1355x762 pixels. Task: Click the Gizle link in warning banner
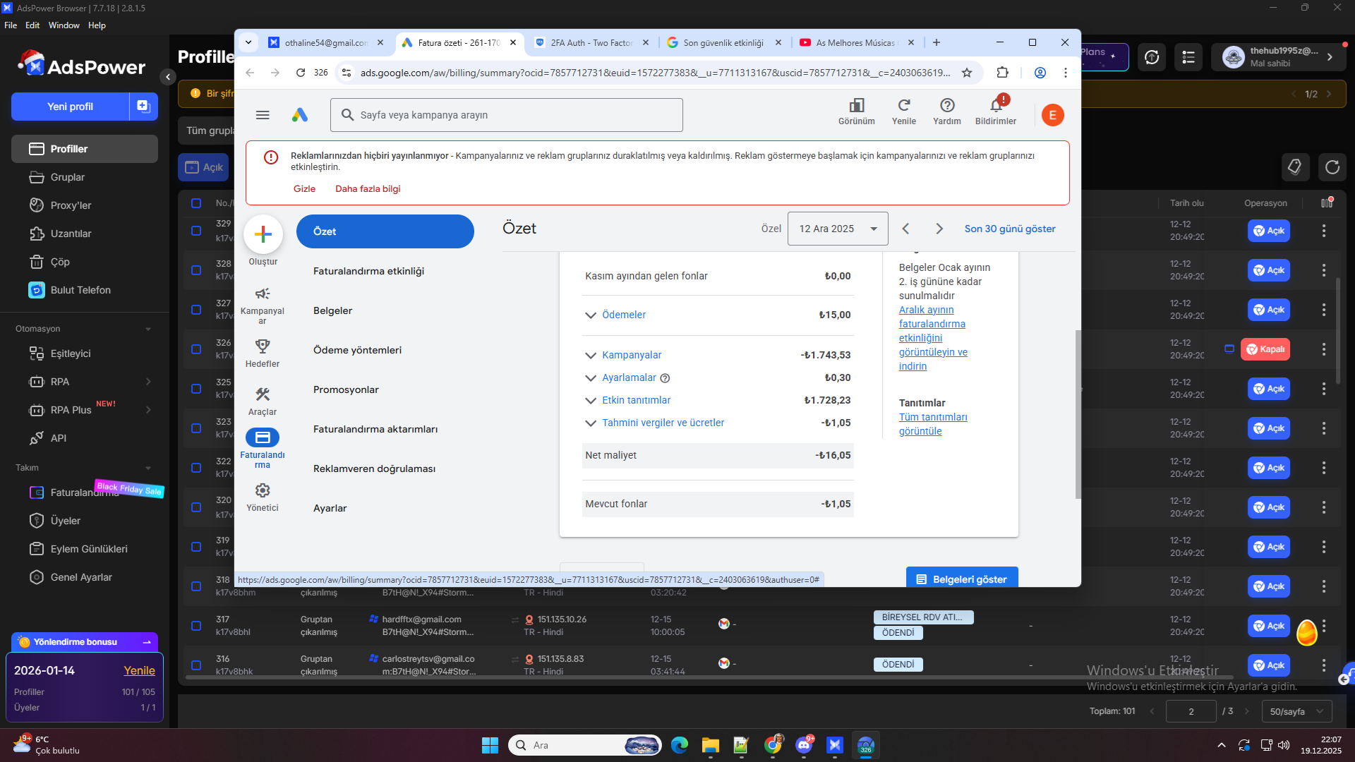click(x=304, y=189)
